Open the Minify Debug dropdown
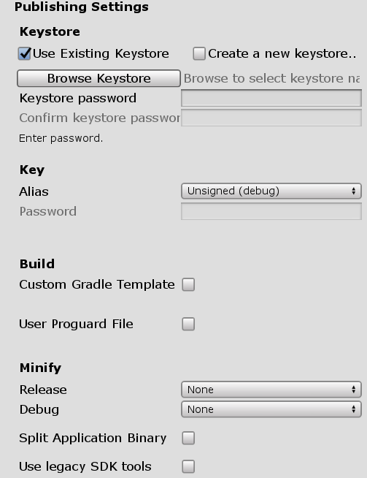Image resolution: width=367 pixels, height=478 pixels. (x=271, y=409)
